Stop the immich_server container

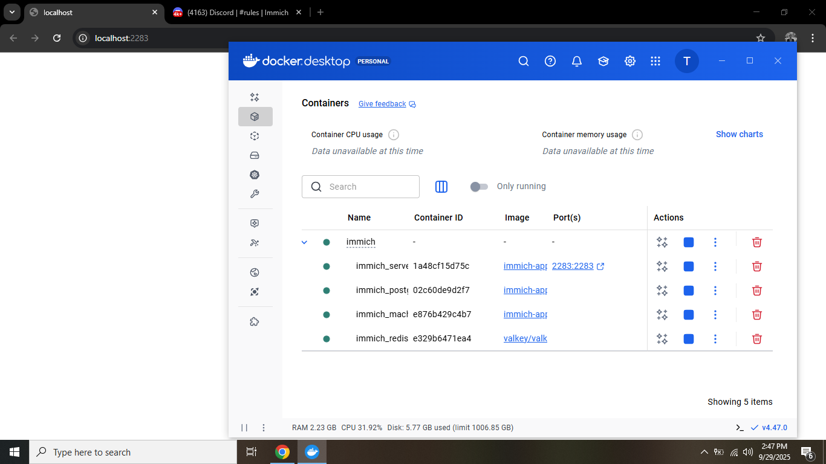click(x=689, y=266)
